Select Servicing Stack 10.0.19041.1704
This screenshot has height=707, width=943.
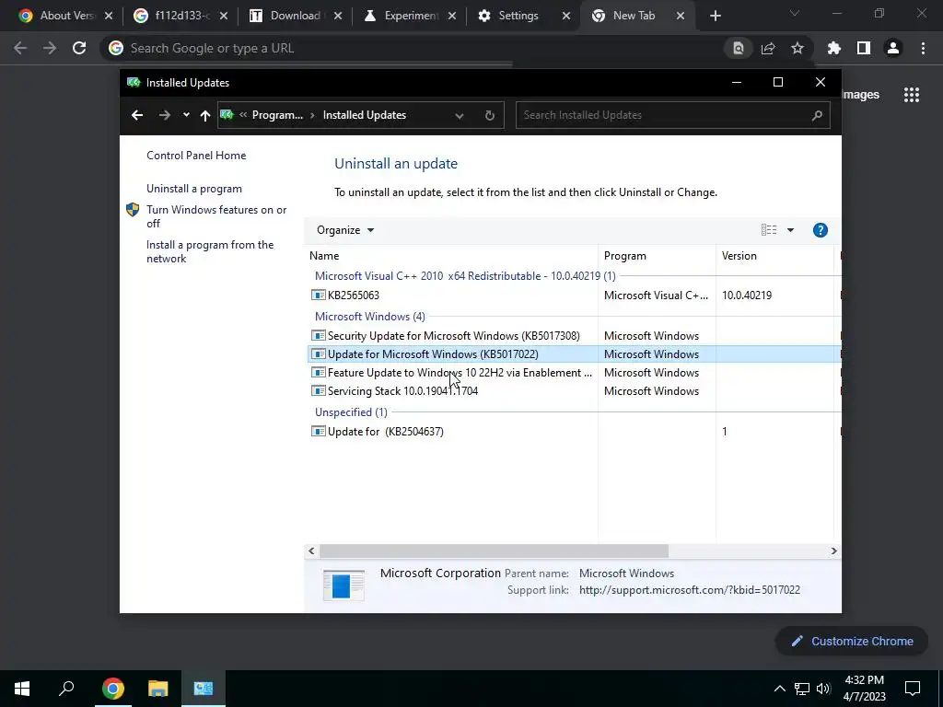click(x=402, y=390)
